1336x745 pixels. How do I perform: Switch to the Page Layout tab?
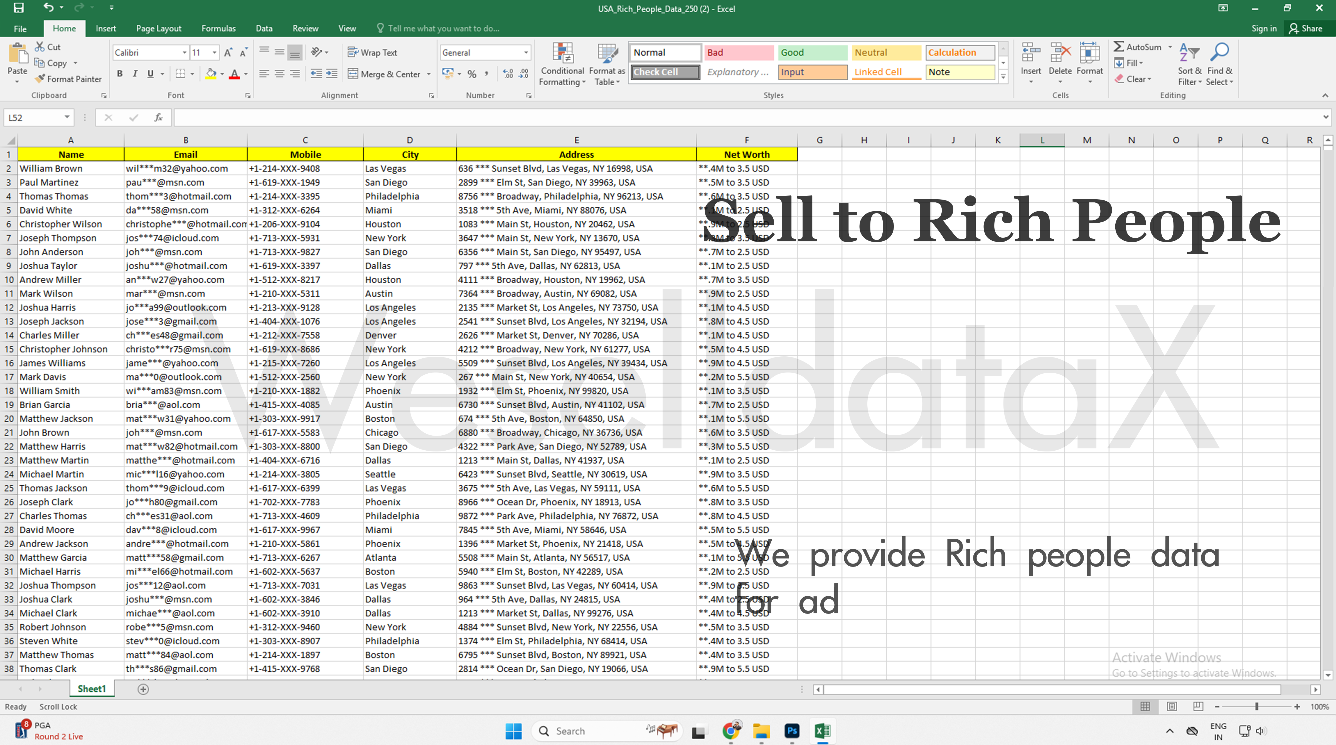159,29
